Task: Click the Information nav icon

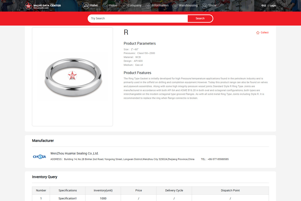Action: pos(148,6)
